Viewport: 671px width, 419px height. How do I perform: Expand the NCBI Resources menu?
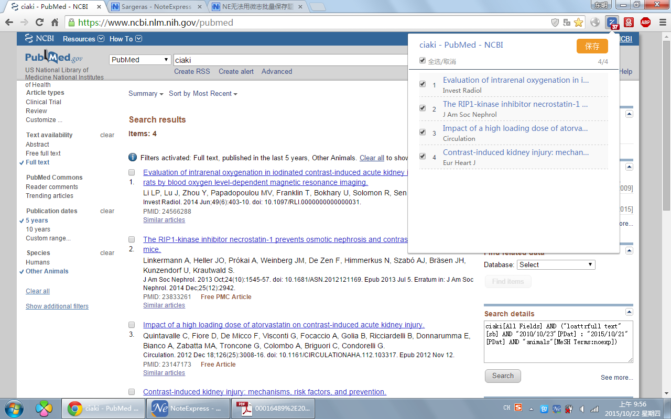point(83,39)
